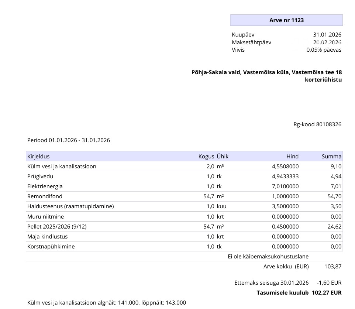The height and width of the screenshot is (309, 355).
Task: Click the Rg-kood 80108326 text
Action: 317,124
